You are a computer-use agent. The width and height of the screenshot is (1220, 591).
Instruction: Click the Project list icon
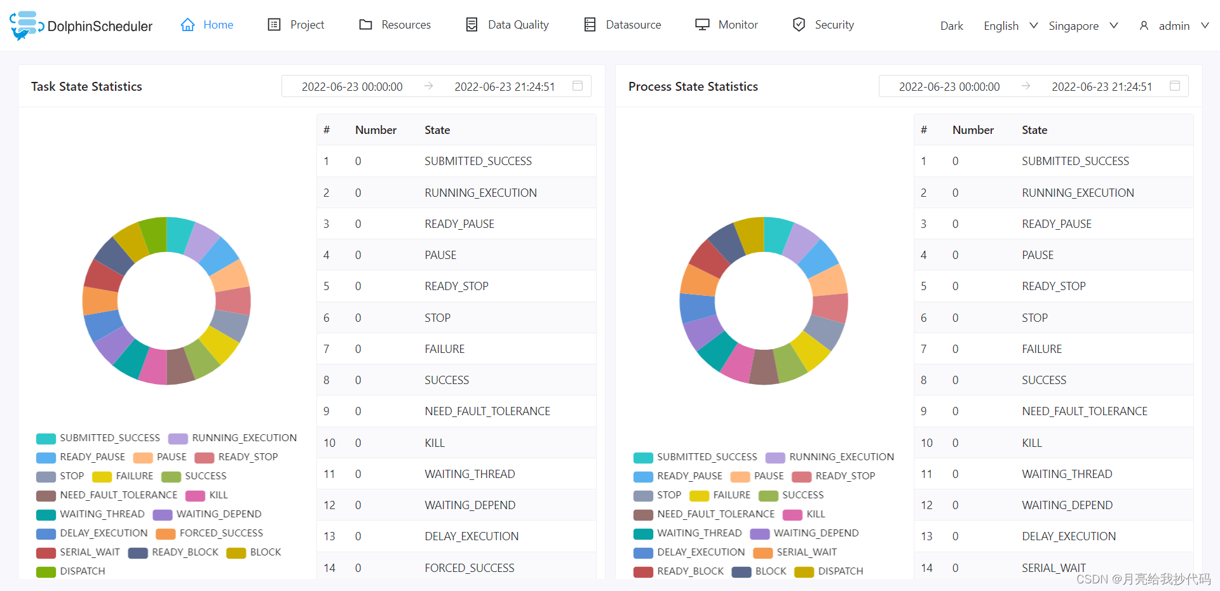coord(274,25)
